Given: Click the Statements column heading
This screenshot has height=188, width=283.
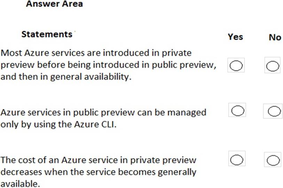Looking at the screenshot, I should click(46, 34).
